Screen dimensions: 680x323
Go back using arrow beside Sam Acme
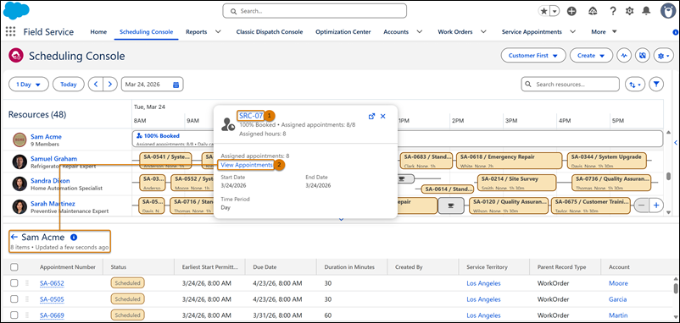pos(14,237)
